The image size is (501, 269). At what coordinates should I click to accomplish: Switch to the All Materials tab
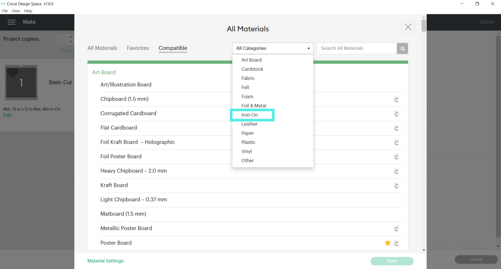tap(102, 48)
